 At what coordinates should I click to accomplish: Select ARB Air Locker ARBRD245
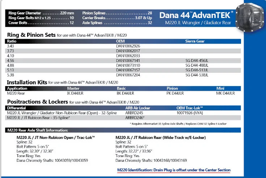pos(134,113)
